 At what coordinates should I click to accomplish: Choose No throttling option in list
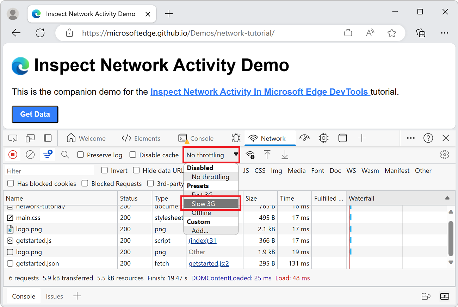coord(211,177)
